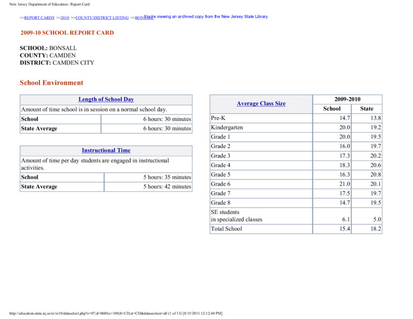Select SE students school value 6.1
This screenshot has height=319, width=413.
(346, 219)
